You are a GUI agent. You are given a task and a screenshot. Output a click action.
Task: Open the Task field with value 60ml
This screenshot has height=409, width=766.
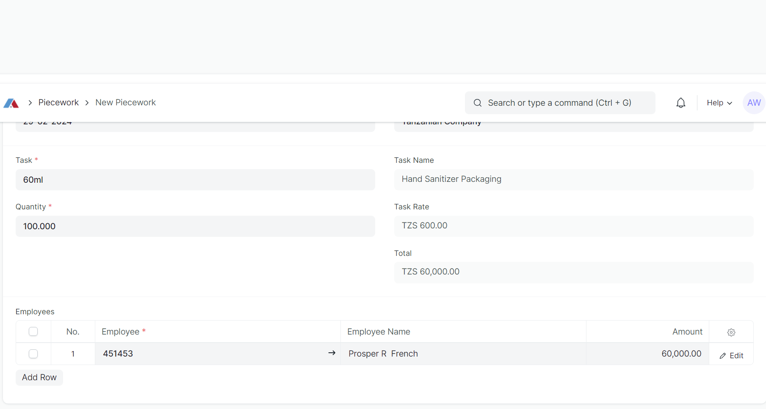pos(195,180)
